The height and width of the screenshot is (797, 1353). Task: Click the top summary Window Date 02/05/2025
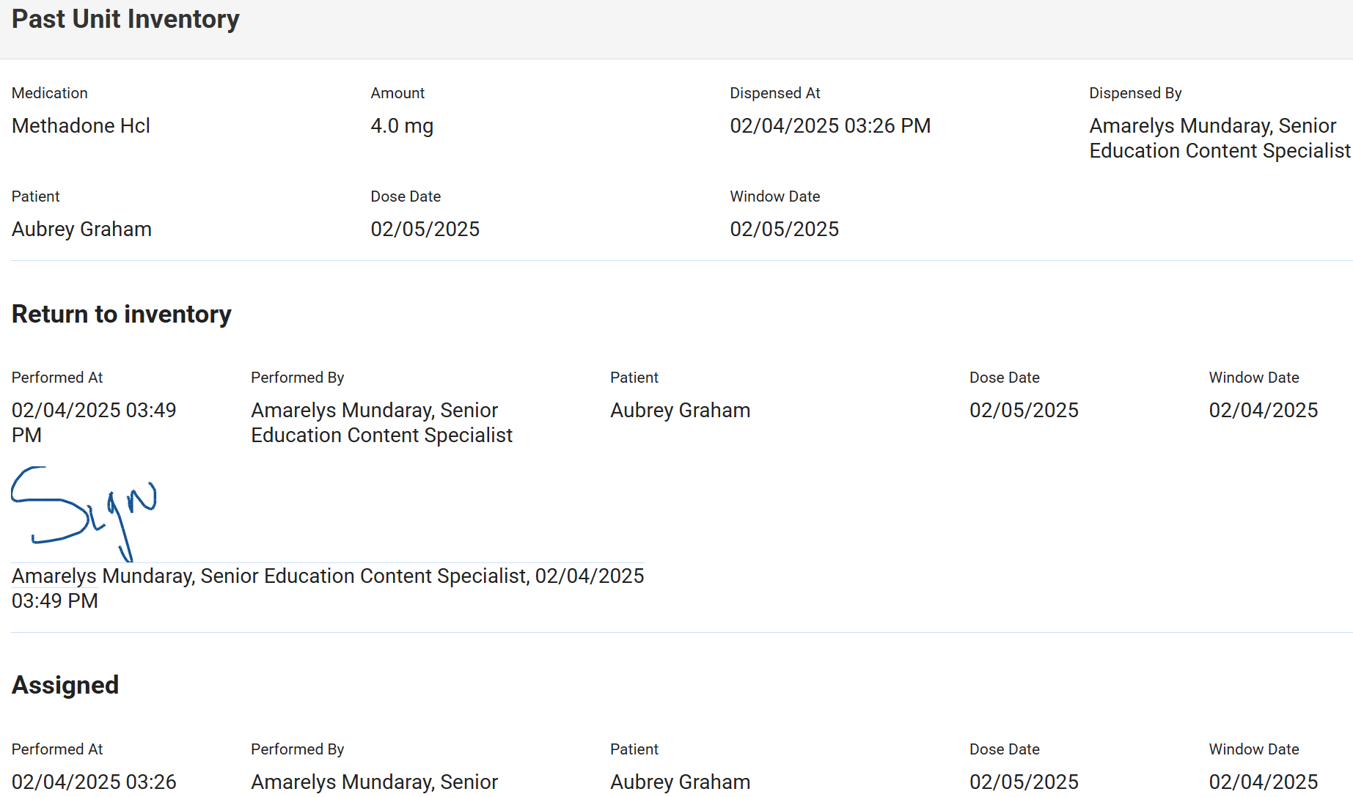784,229
